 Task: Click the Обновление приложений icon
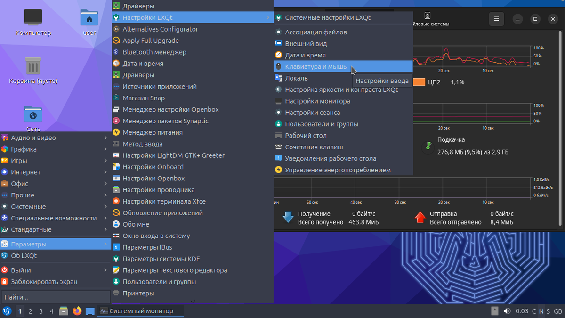[x=116, y=213]
